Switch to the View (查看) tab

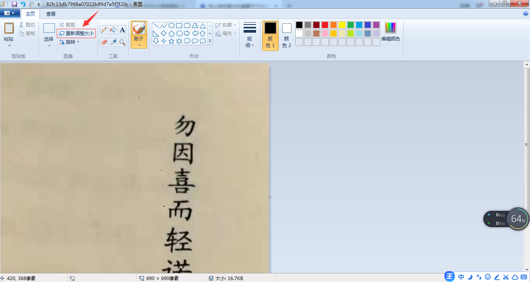pyautogui.click(x=51, y=14)
